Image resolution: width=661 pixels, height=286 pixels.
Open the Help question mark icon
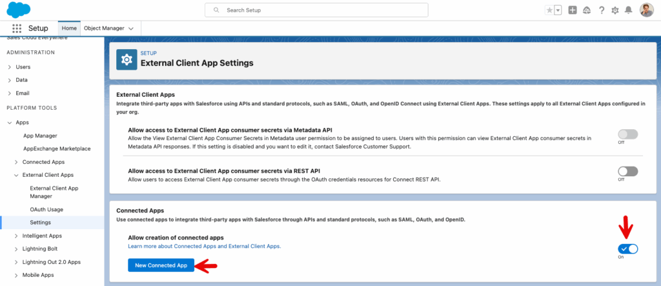point(601,10)
